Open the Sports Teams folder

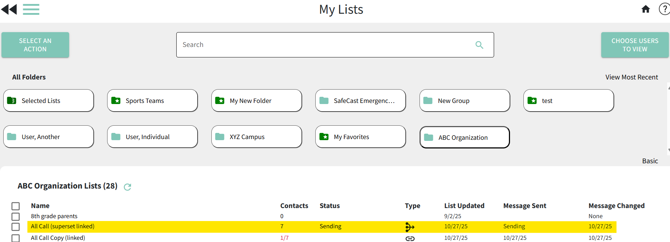152,100
